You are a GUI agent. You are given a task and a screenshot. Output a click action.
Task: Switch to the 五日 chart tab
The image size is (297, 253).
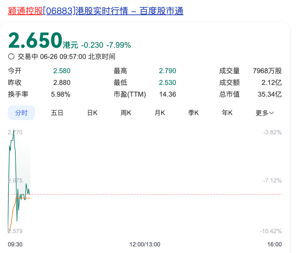tap(57, 113)
